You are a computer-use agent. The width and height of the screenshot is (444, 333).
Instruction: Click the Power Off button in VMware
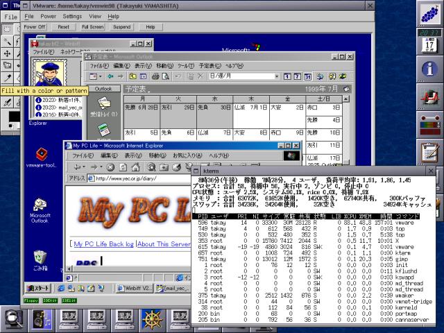(35, 27)
